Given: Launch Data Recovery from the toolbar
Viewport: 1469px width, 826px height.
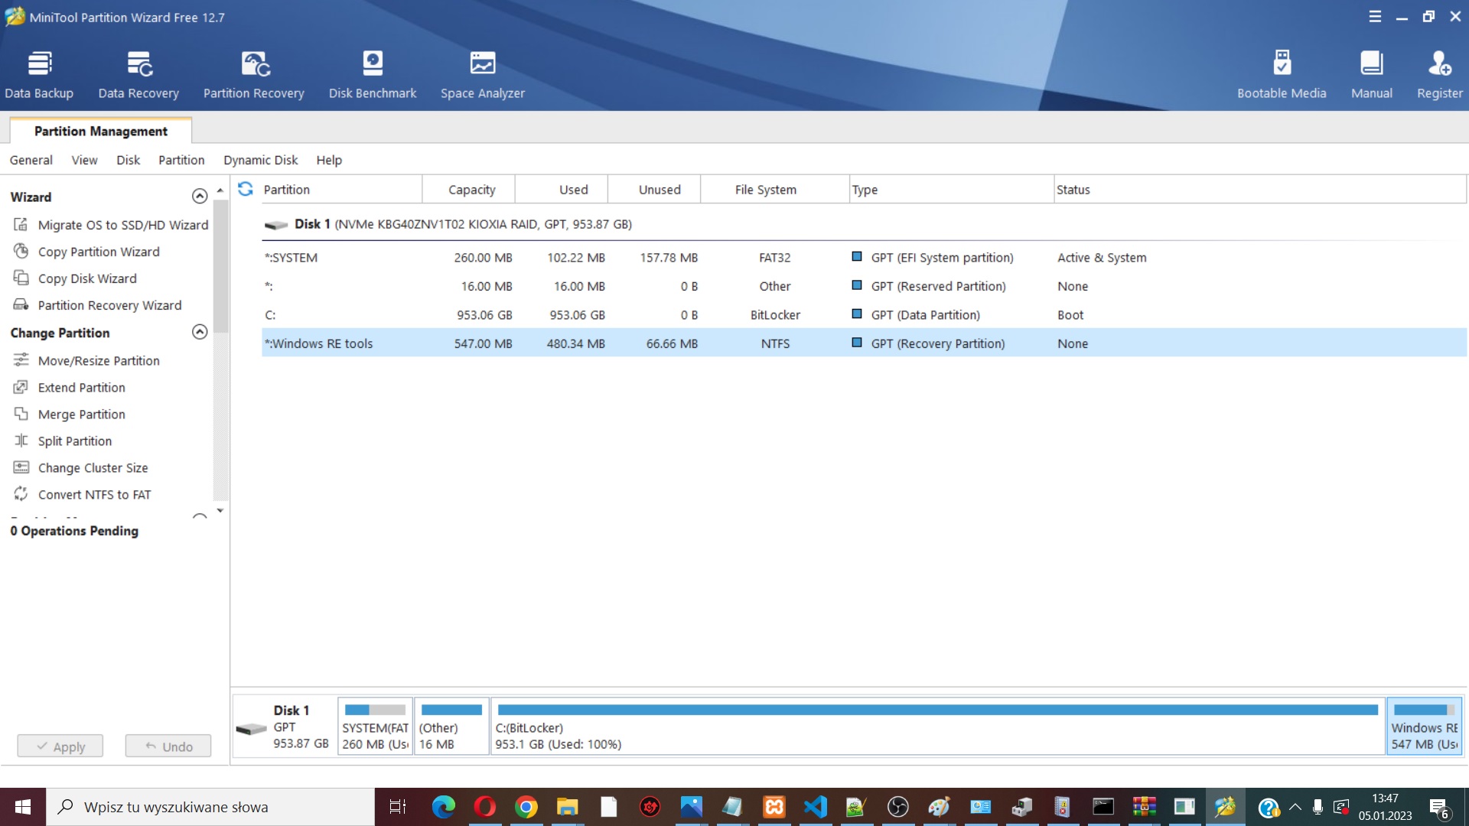Looking at the screenshot, I should pyautogui.click(x=138, y=74).
